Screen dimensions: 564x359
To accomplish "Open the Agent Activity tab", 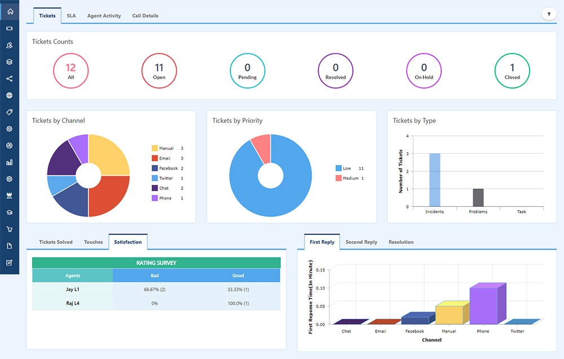I will click(104, 16).
